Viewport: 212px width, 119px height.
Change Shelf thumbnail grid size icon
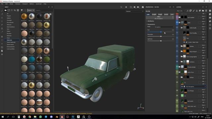[50, 14]
